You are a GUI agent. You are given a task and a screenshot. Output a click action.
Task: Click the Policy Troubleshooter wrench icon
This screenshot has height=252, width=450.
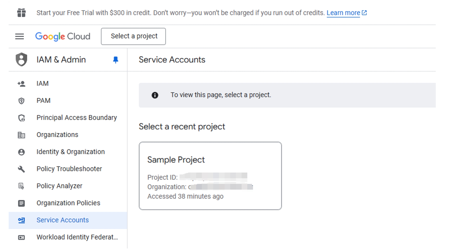21,169
